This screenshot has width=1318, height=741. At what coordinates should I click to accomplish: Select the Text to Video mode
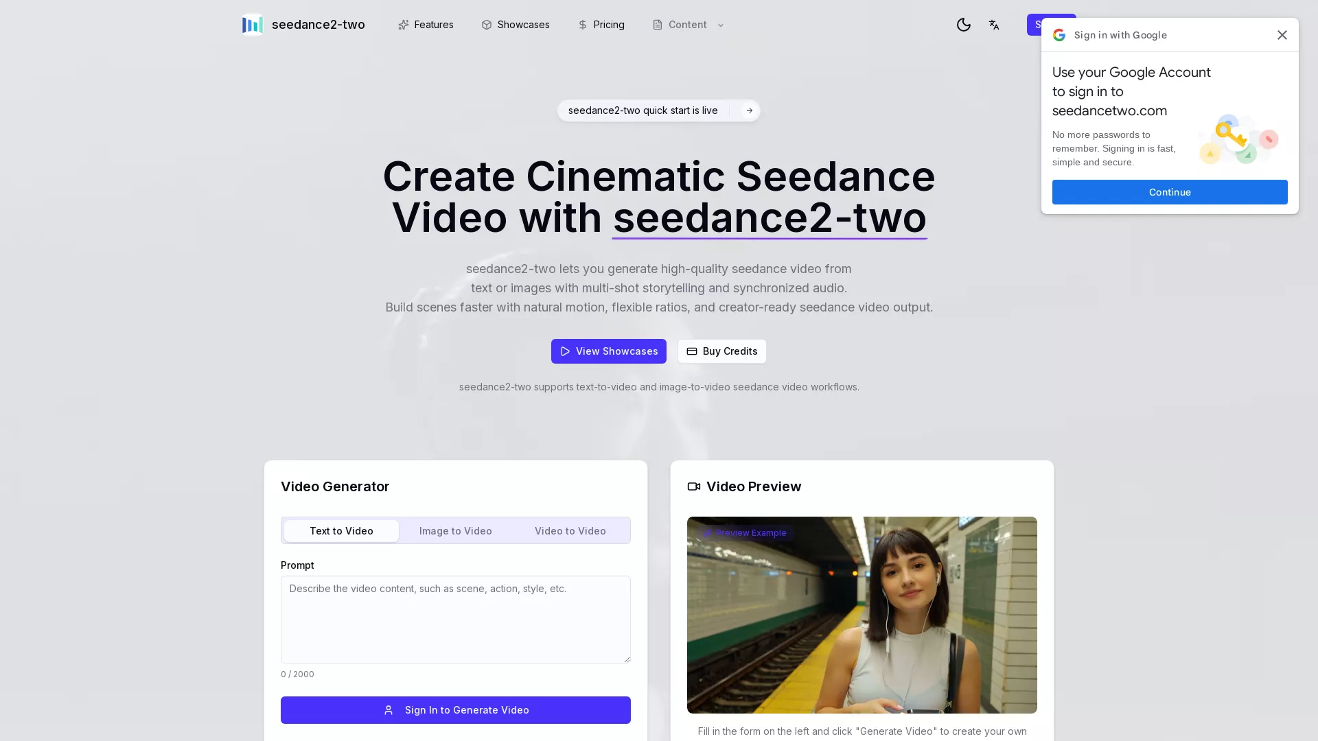340,530
